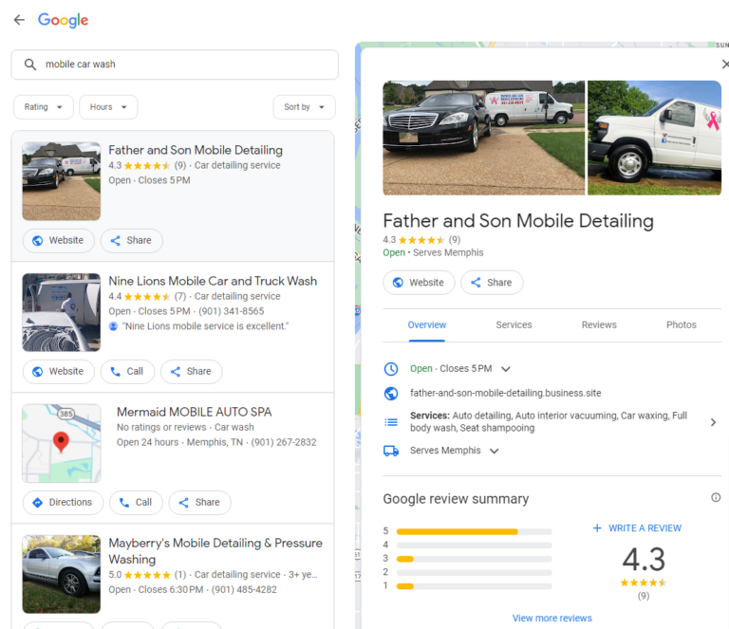The width and height of the screenshot is (729, 629).
Task: Select Father and Son Mobile Detailing list title
Action: pos(196,150)
